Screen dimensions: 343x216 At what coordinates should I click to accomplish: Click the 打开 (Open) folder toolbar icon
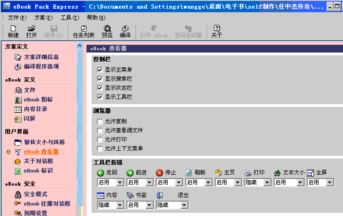32,29
